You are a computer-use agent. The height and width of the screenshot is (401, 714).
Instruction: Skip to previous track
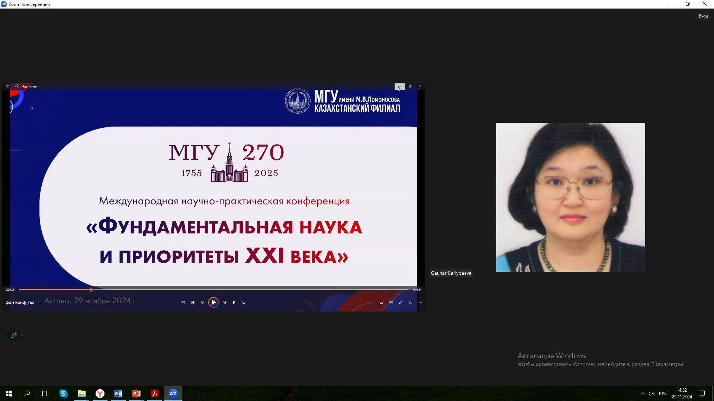[x=193, y=302]
